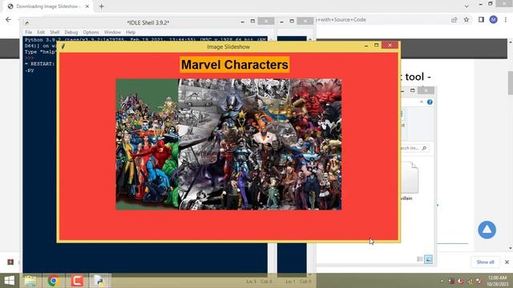
Task: Close the Chrome downloads bar
Action: point(507,262)
